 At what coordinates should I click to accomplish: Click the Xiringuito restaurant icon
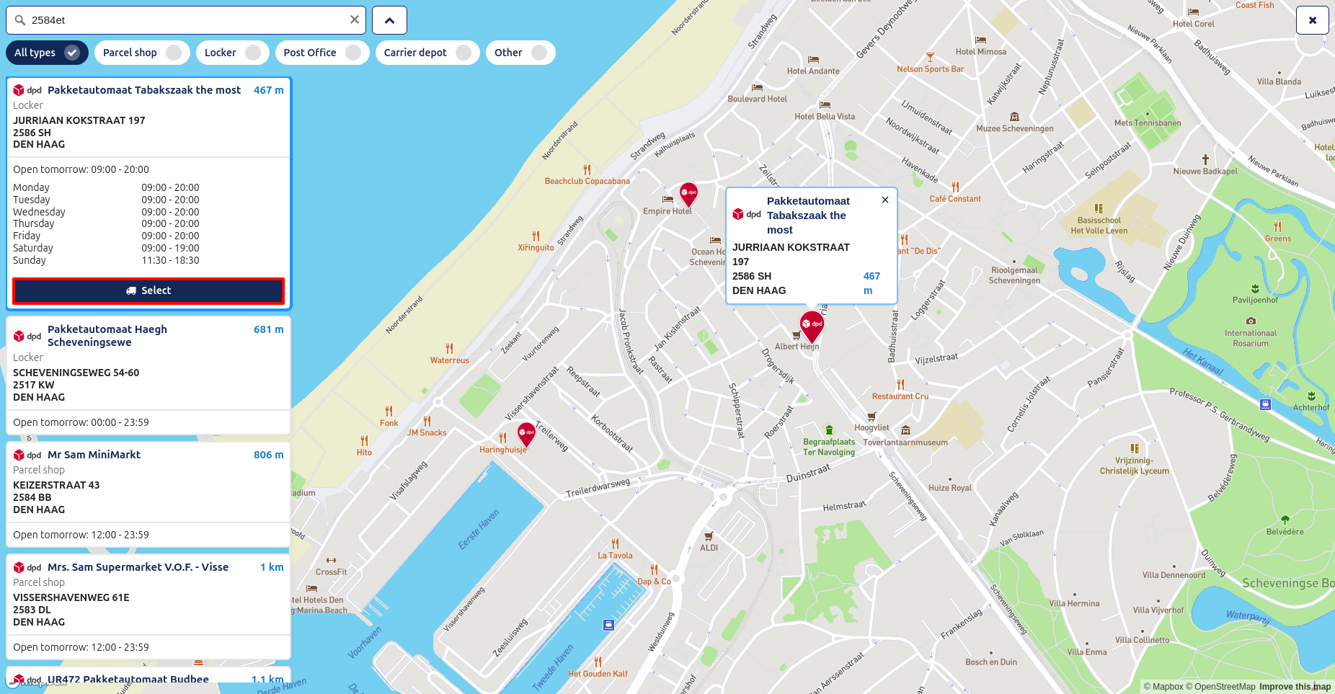coord(536,236)
